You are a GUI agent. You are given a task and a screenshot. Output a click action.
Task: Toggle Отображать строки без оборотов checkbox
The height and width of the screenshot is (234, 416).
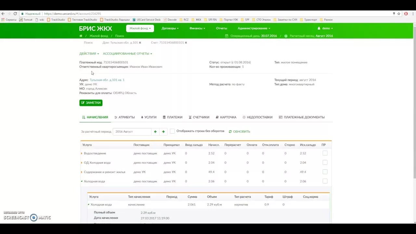click(x=172, y=131)
